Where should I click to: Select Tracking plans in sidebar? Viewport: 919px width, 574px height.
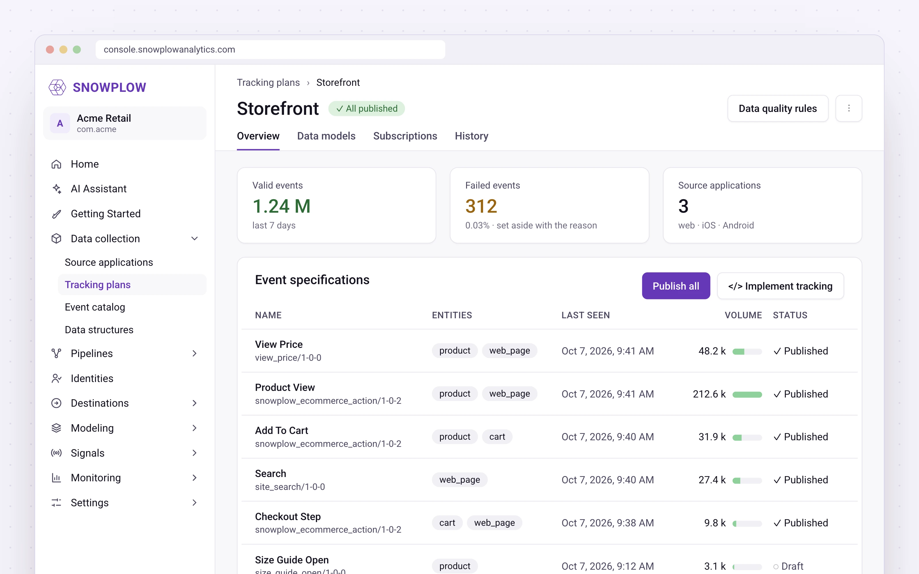(x=132, y=285)
